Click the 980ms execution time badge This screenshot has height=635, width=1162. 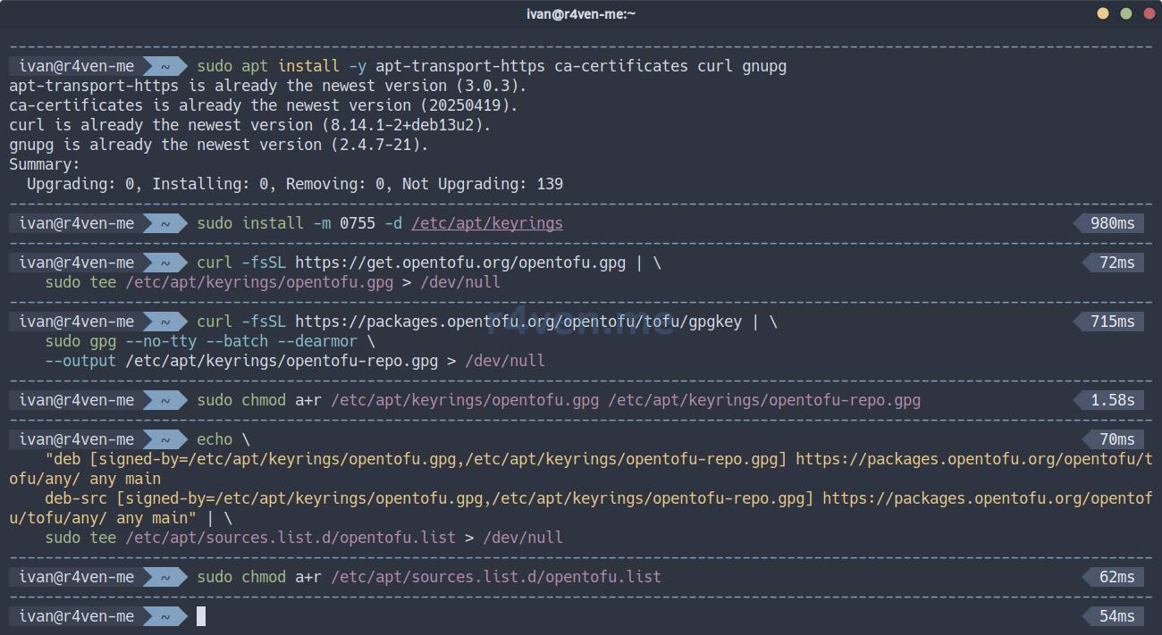[1112, 223]
